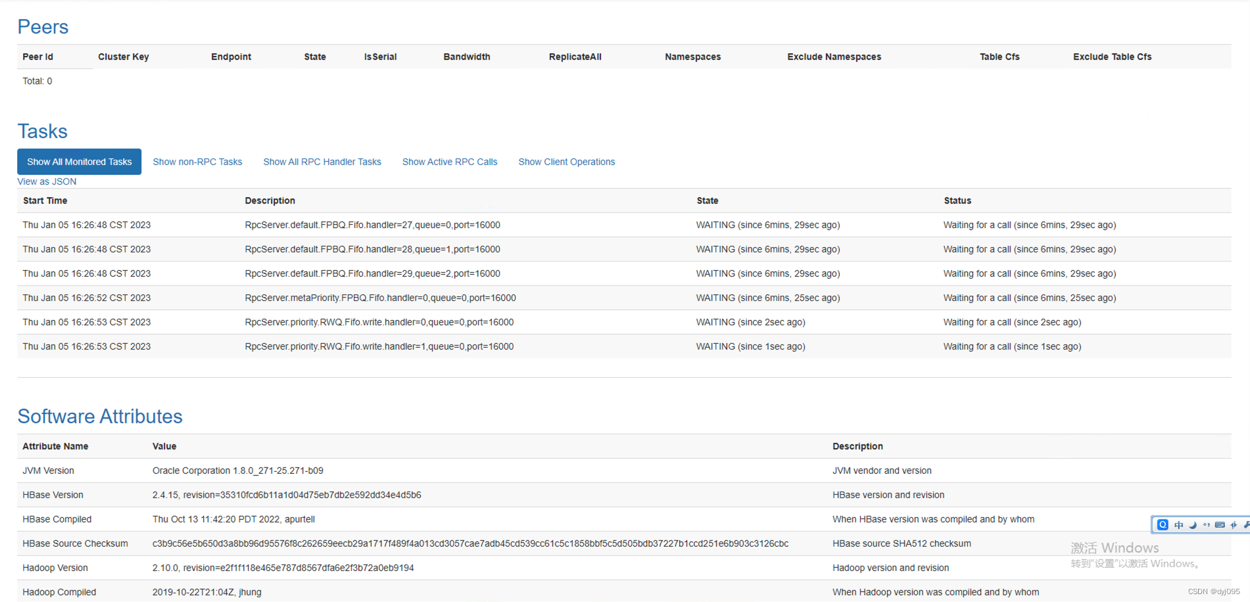Image resolution: width=1250 pixels, height=602 pixels.
Task: Click the Attribute Name column header
Action: [x=55, y=446]
